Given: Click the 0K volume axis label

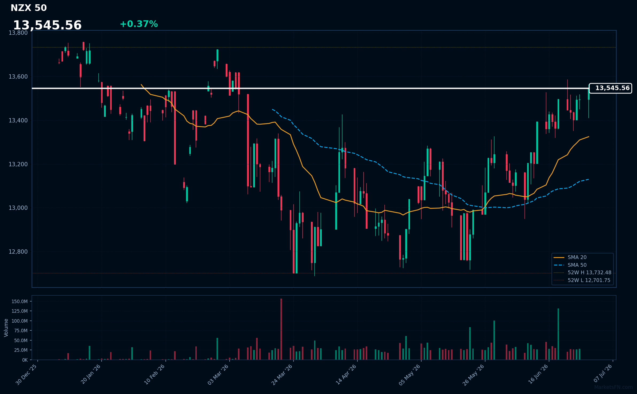Looking at the screenshot, I should pos(25,360).
